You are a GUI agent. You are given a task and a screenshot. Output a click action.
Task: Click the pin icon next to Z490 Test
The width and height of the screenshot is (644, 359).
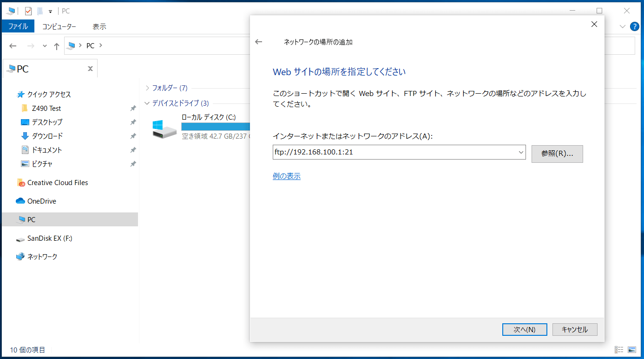133,108
